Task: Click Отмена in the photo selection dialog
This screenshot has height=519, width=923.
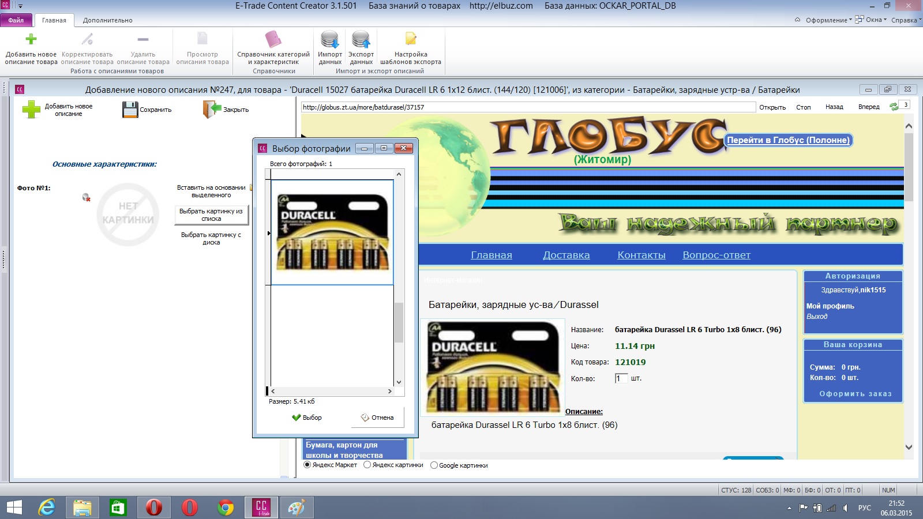Action: 377,418
